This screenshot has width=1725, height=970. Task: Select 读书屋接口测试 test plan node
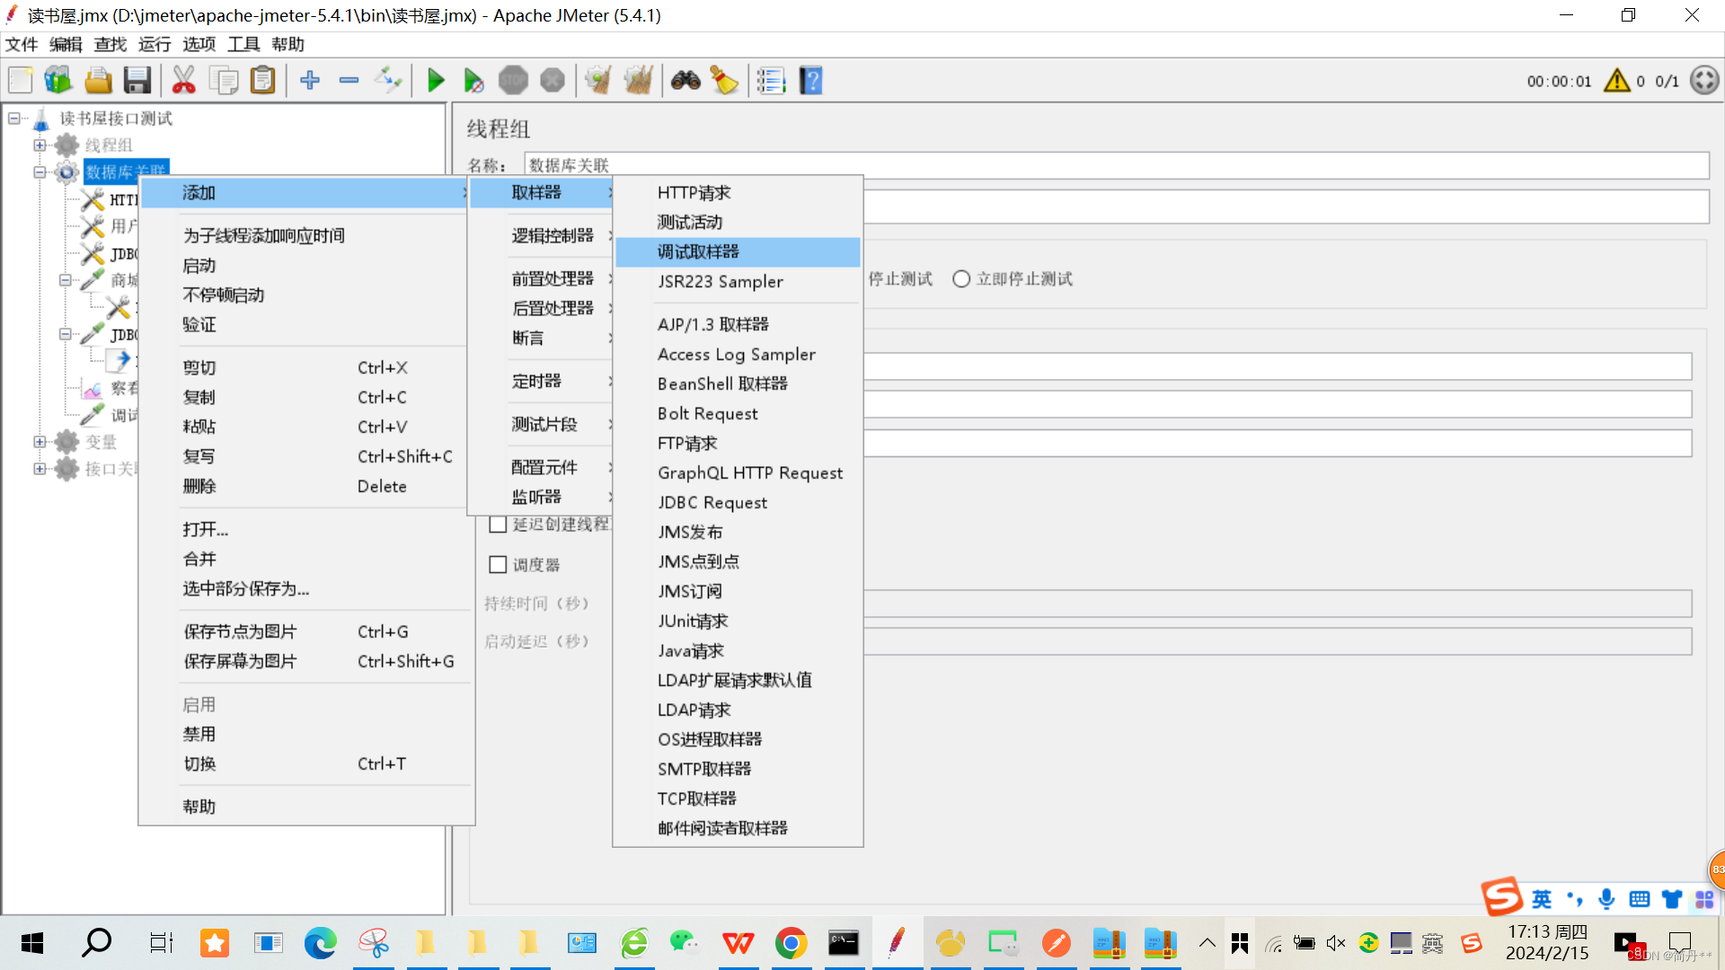(x=116, y=119)
